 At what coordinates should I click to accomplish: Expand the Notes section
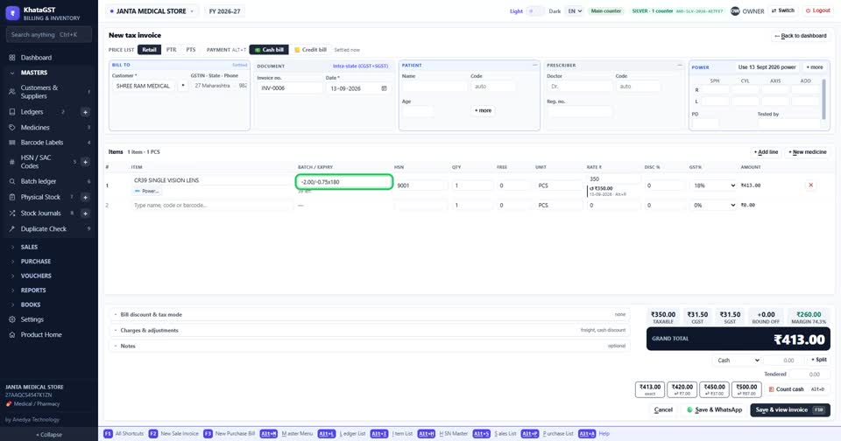370,346
